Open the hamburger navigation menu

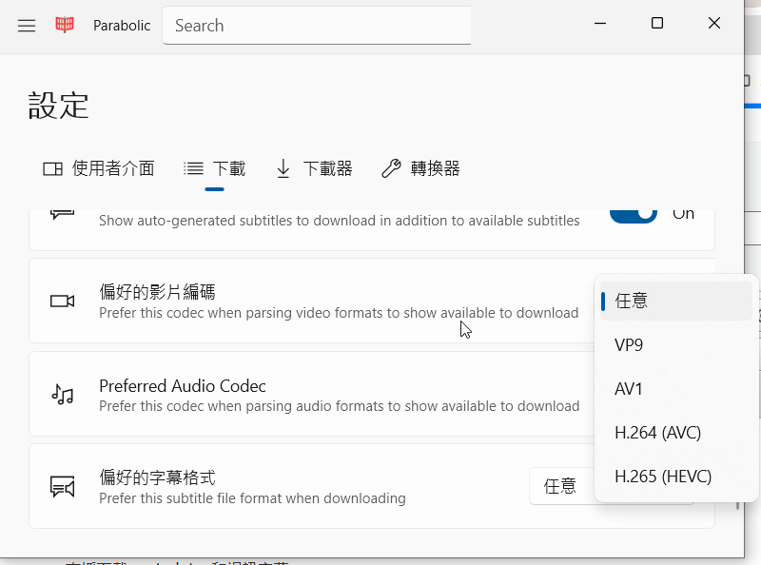[x=27, y=26]
